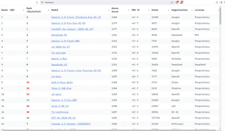The height and width of the screenshot is (131, 225).
Task: Sort by Arena Score column arrow
Action: coord(129,10)
